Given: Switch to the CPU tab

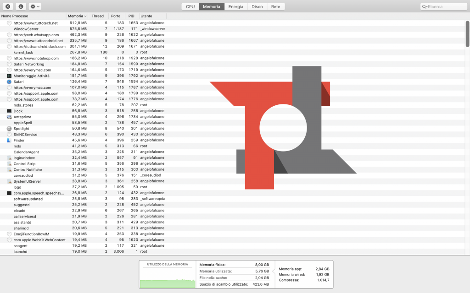Looking at the screenshot, I should coord(190,7).
